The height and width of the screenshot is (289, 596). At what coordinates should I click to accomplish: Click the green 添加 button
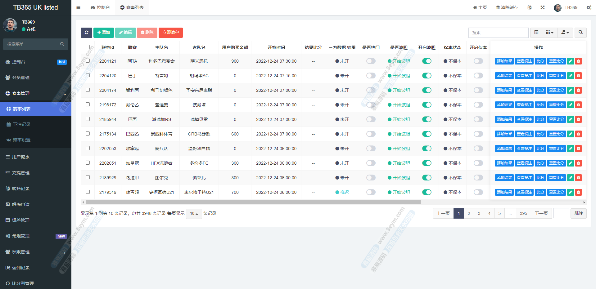click(104, 33)
